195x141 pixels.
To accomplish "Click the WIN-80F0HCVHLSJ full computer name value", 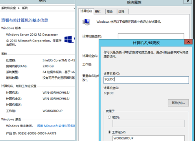I will 56,99.
